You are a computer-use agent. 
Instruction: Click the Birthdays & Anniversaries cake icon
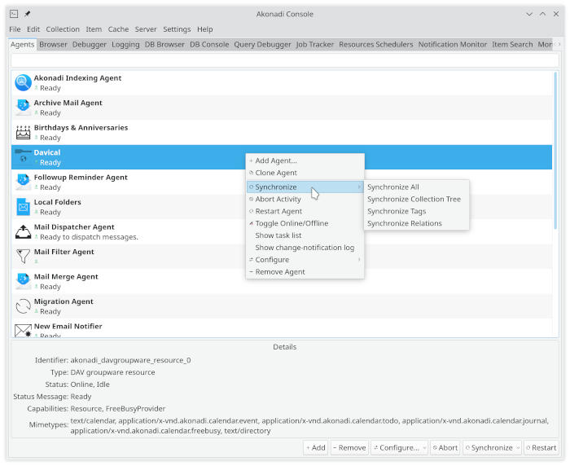23,133
